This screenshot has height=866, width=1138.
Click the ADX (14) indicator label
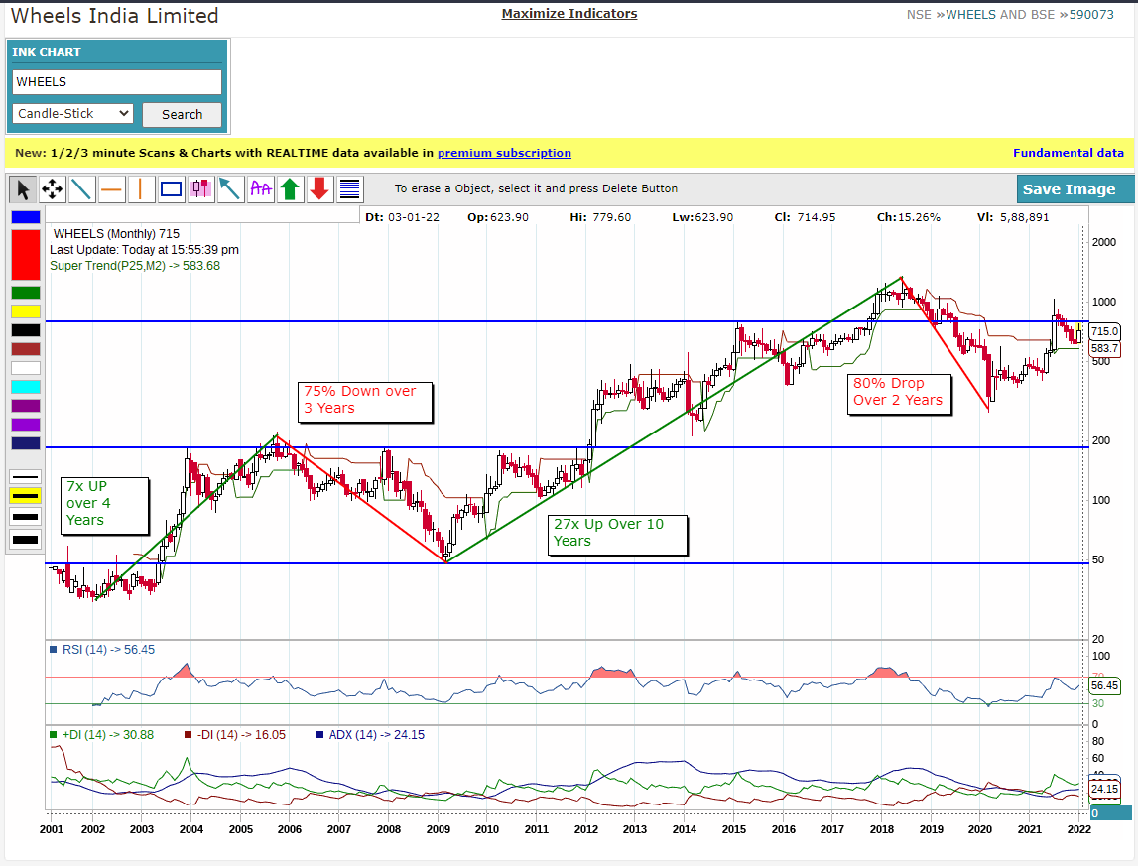370,735
